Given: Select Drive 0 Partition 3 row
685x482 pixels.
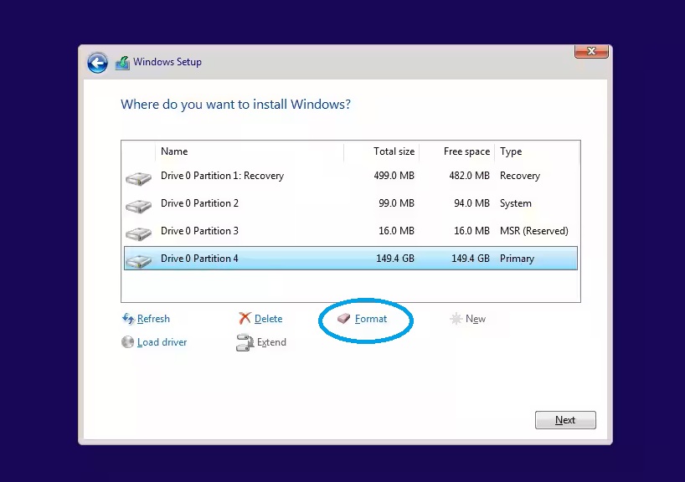Looking at the screenshot, I should (x=199, y=231).
